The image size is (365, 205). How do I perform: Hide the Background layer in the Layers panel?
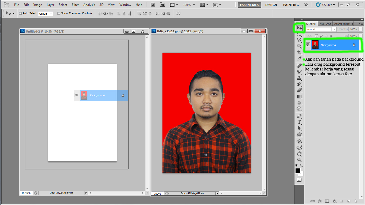pos(308,45)
